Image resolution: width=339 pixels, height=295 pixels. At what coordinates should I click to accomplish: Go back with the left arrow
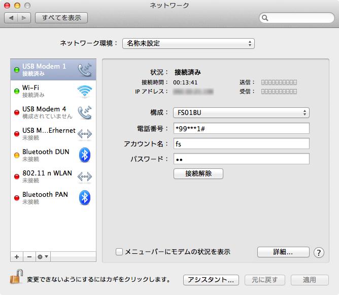[11, 18]
